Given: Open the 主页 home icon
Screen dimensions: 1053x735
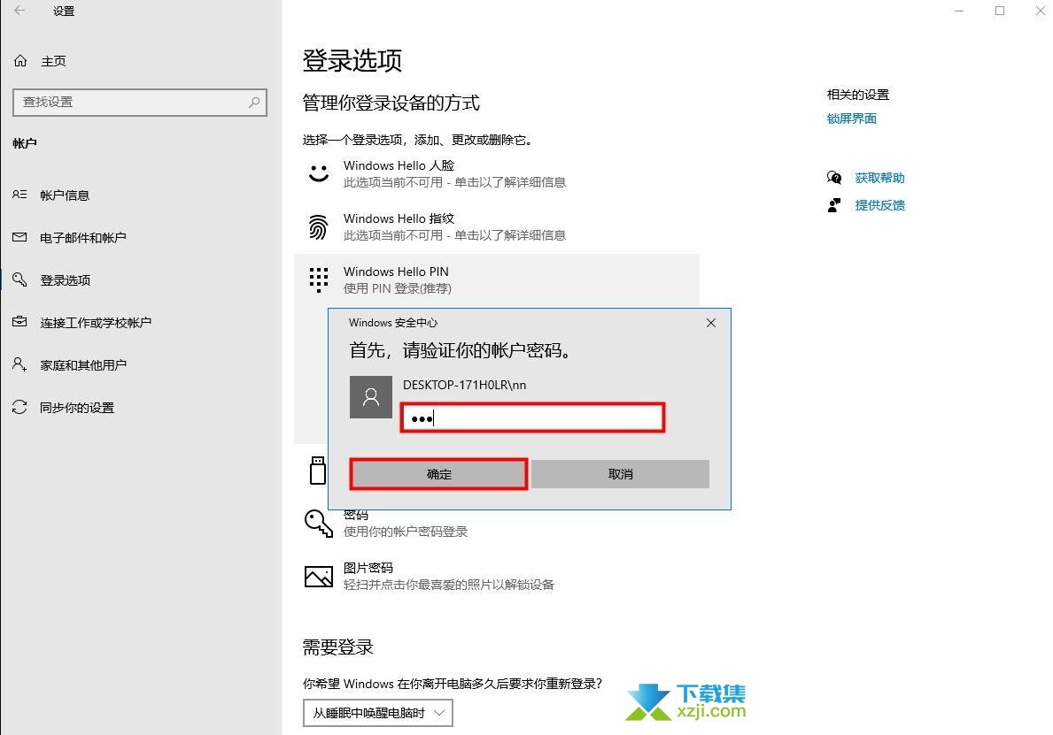Looking at the screenshot, I should pyautogui.click(x=20, y=61).
